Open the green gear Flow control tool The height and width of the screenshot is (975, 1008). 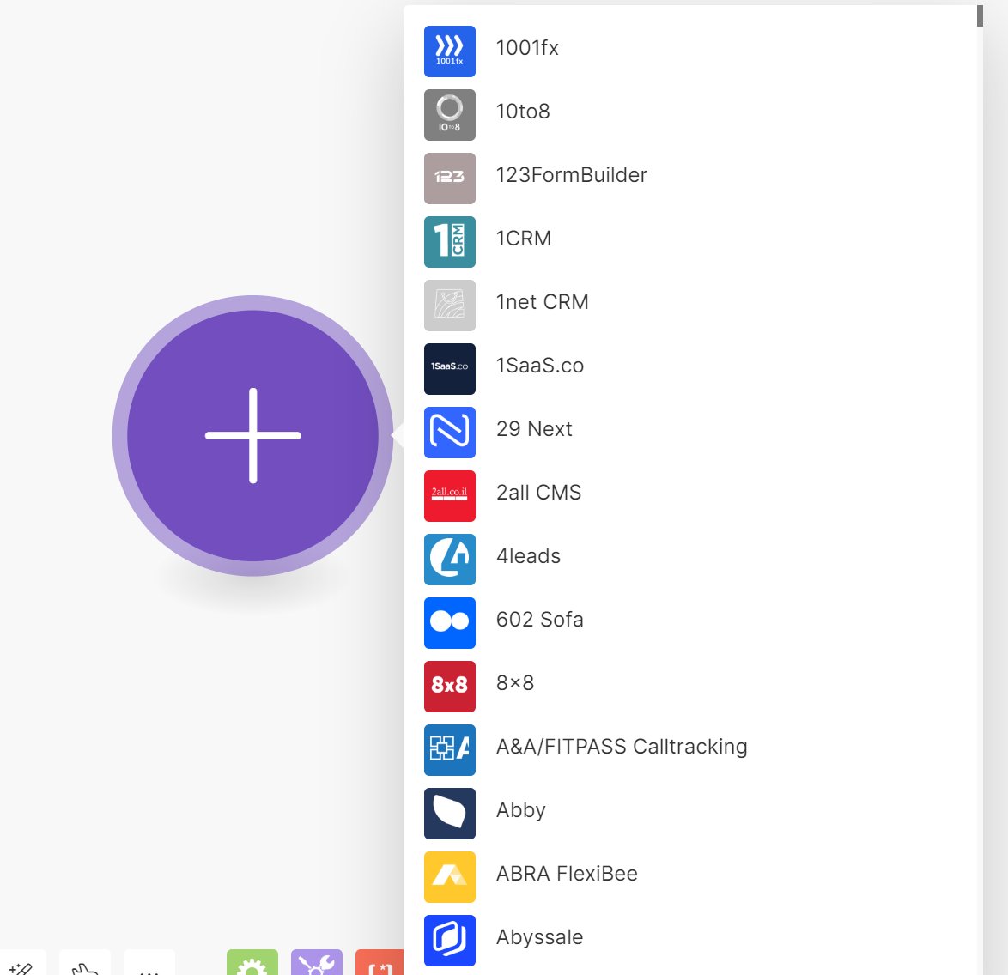(x=252, y=962)
